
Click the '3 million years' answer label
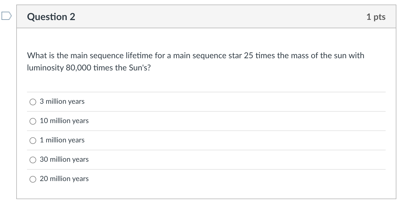point(62,101)
